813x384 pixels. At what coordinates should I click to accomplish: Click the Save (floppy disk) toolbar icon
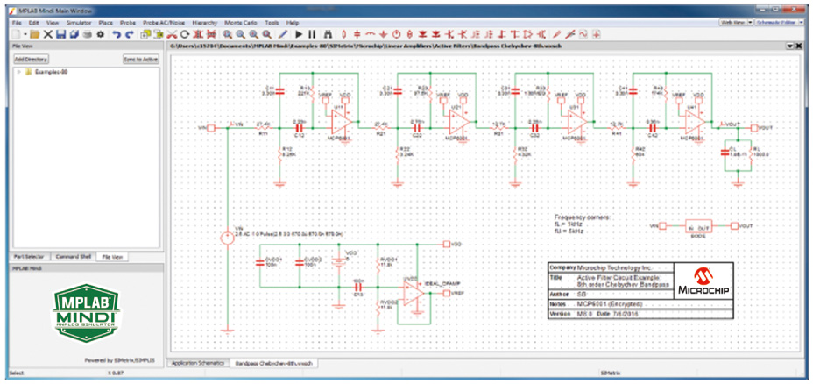[x=61, y=34]
